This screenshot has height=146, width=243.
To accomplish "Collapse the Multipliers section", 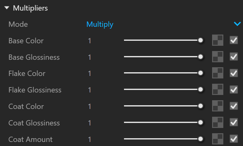I will [7, 8].
